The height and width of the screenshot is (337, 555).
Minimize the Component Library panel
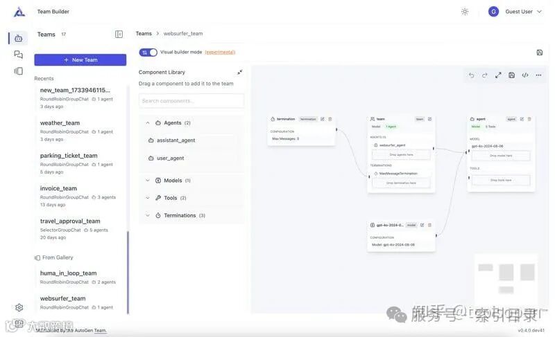click(239, 72)
